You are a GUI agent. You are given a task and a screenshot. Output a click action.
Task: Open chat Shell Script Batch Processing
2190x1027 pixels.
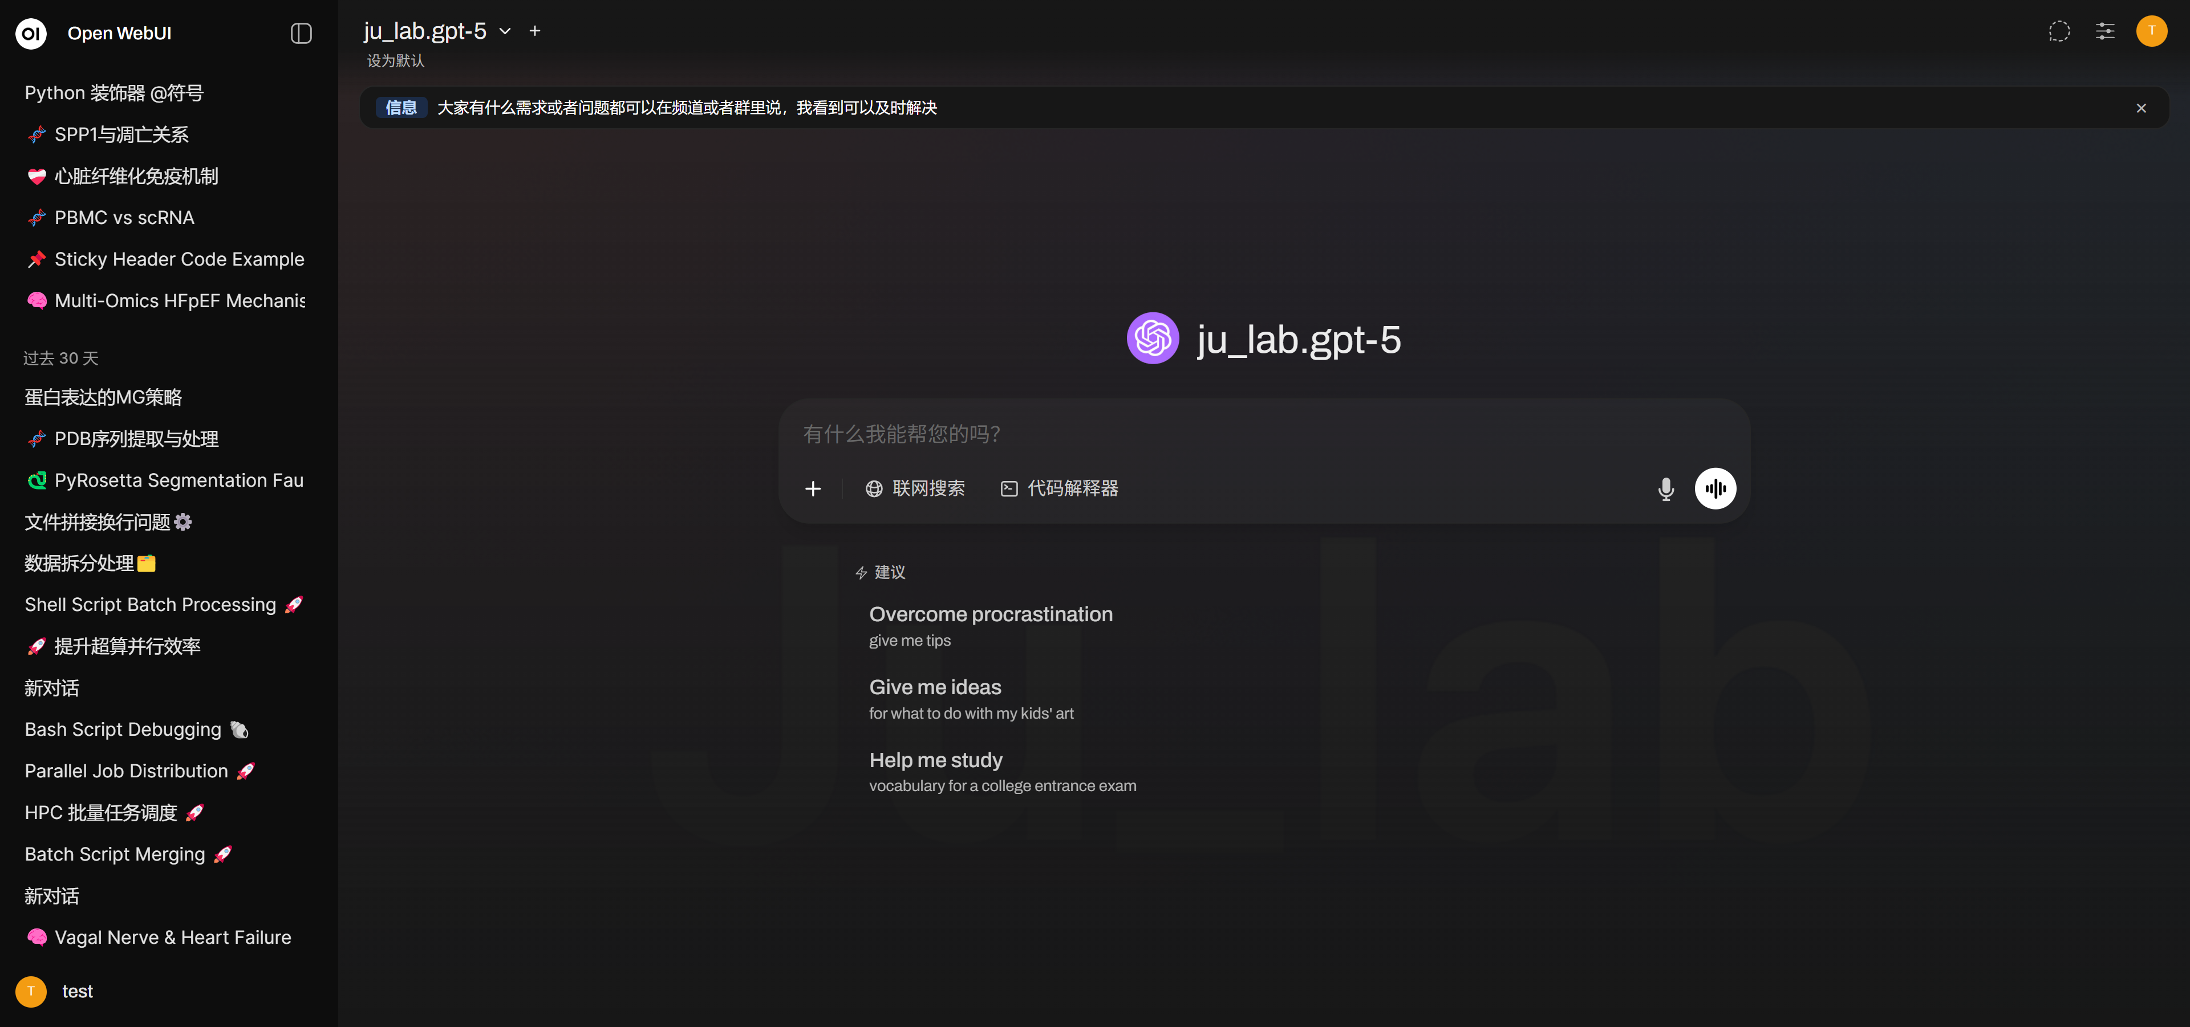[166, 605]
